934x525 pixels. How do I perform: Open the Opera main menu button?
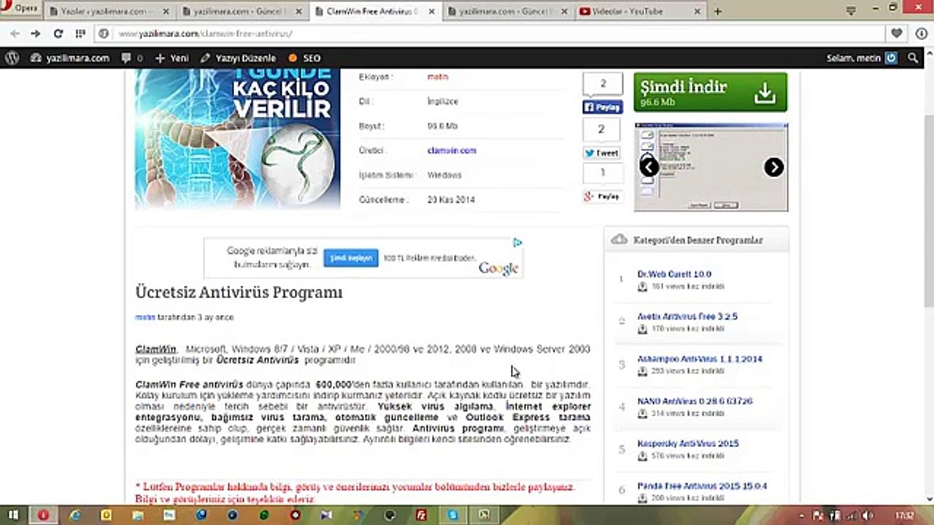click(22, 9)
